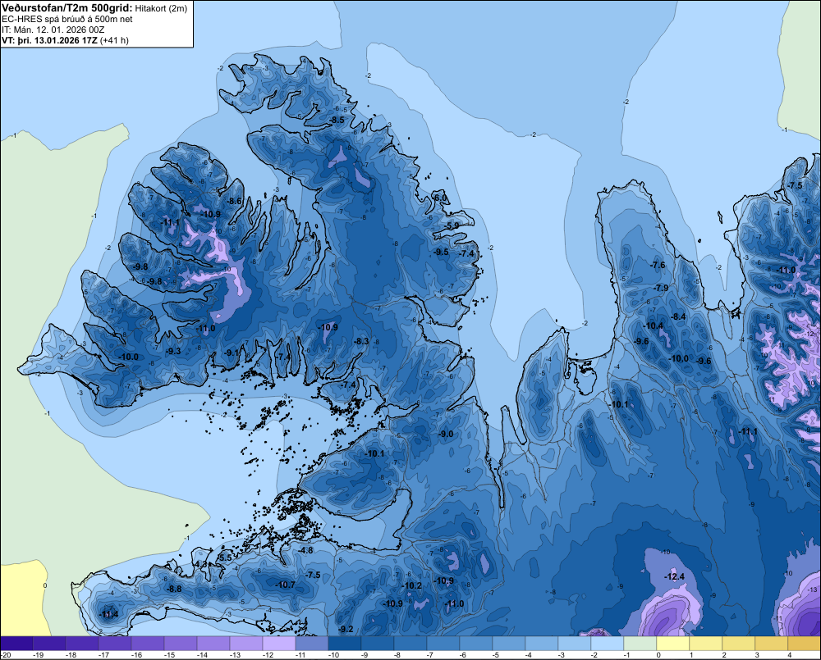The image size is (821, 660).
Task: Click the -12.4 temperature value on the map
Action: point(674,577)
